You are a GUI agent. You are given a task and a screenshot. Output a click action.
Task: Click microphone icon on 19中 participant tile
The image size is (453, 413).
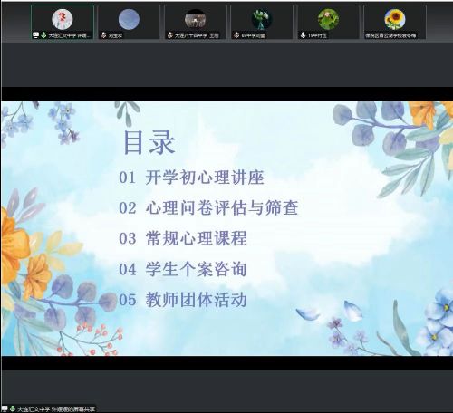click(303, 35)
